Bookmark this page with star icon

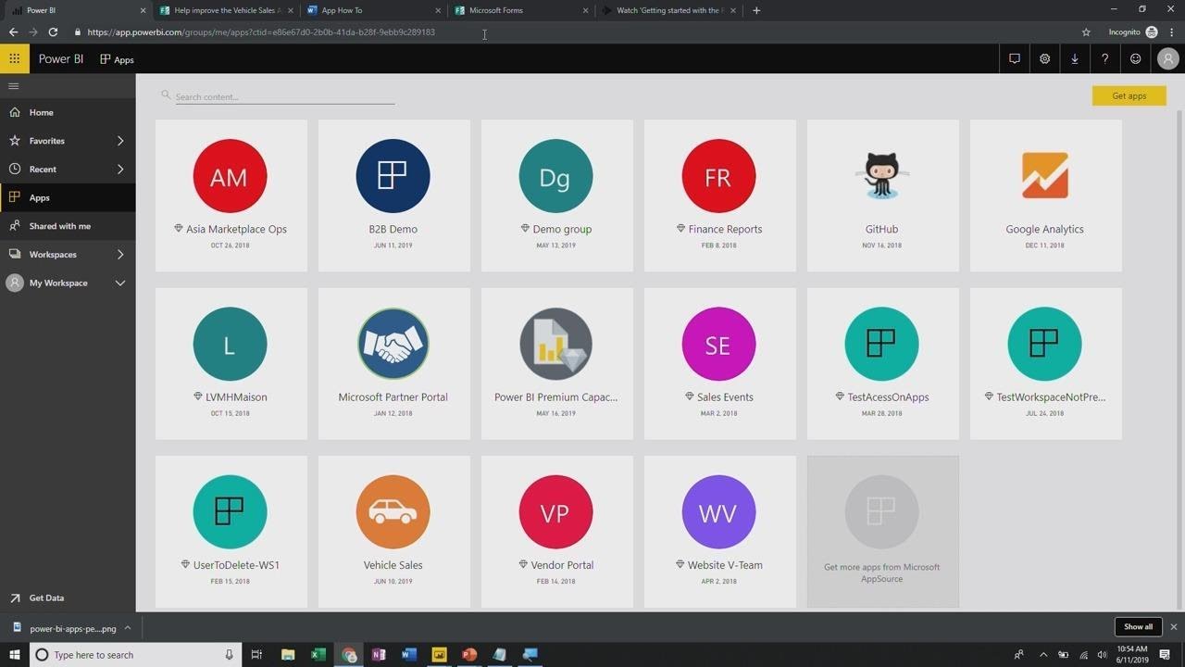(x=1086, y=31)
